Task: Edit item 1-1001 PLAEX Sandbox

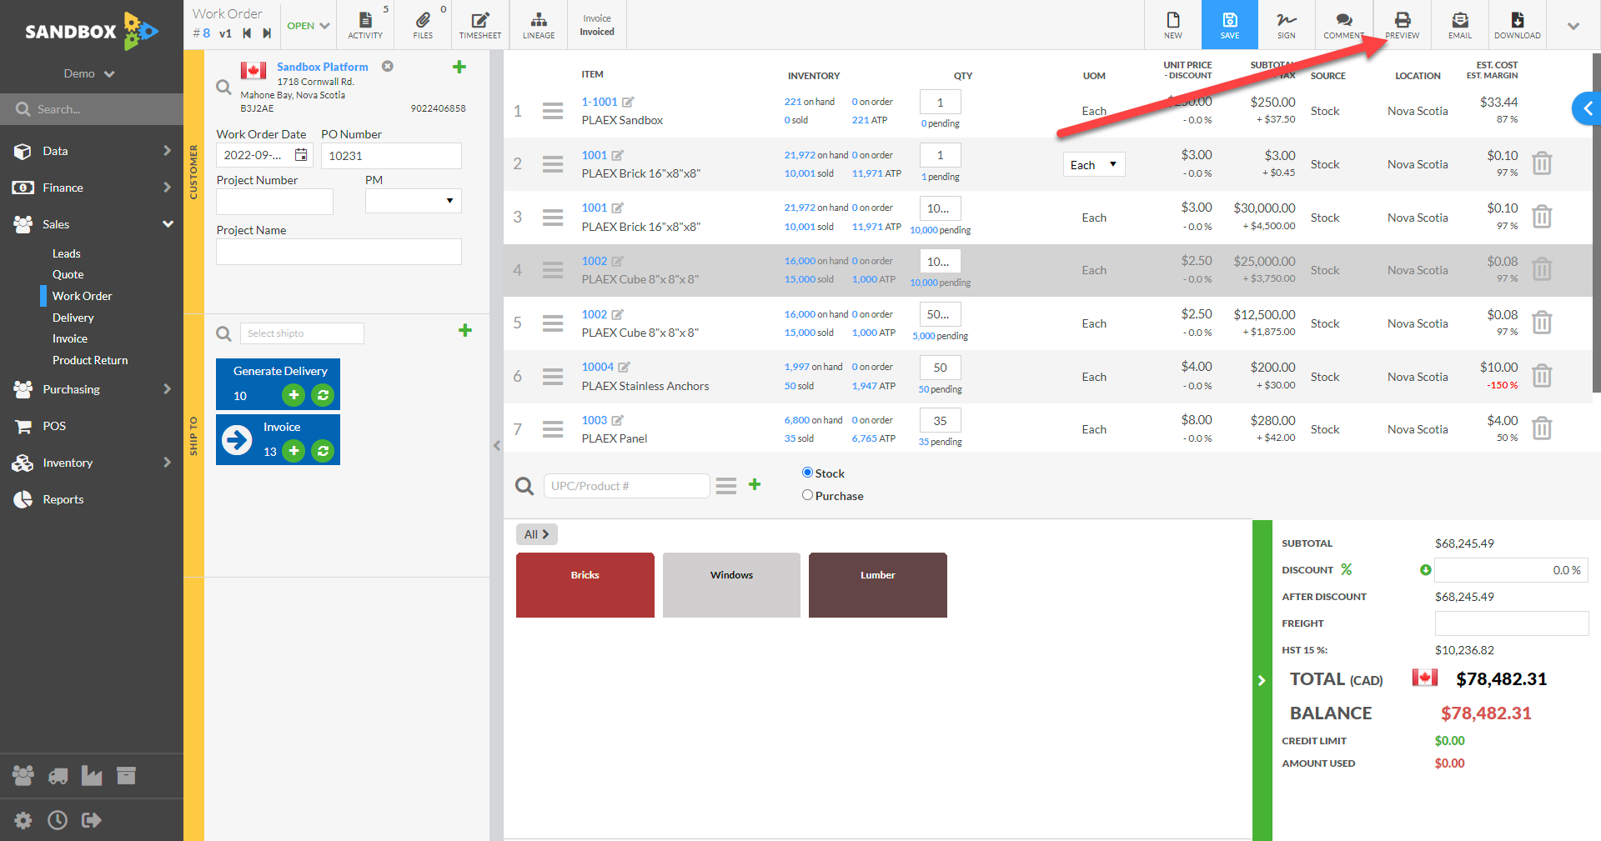Action: click(628, 102)
